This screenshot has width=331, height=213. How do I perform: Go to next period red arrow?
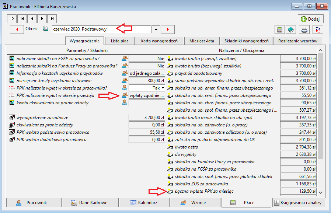pos(168,29)
